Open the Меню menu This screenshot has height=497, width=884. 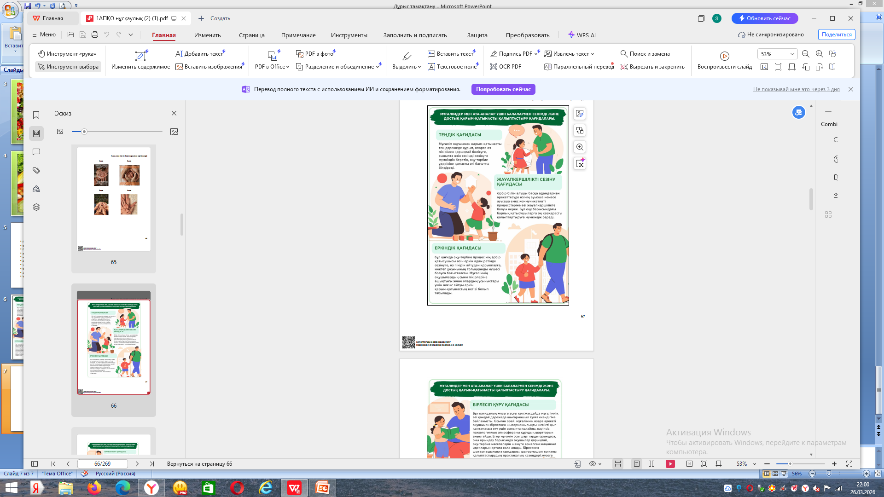click(x=44, y=35)
